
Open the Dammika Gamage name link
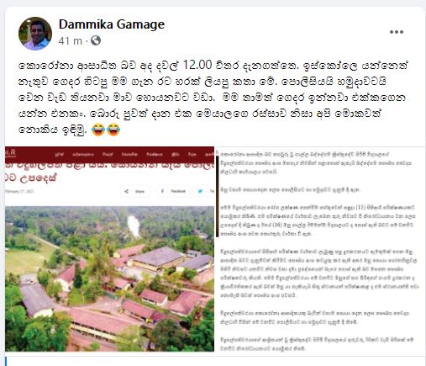coord(112,24)
